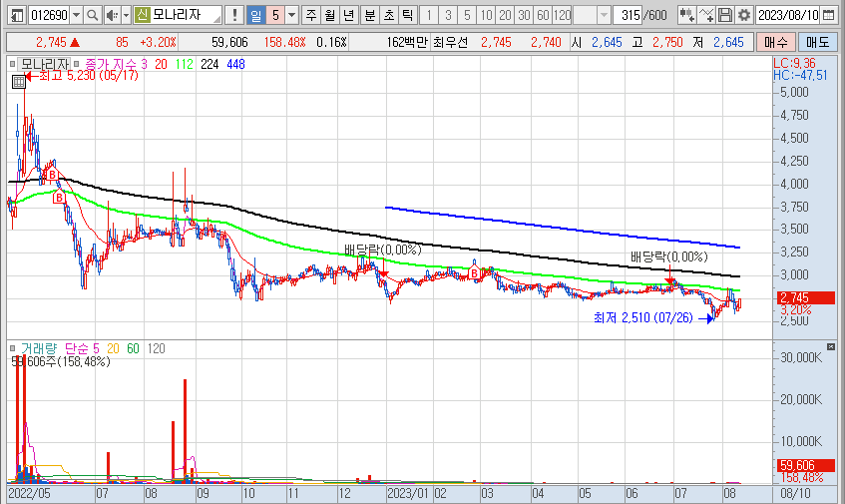The width and height of the screenshot is (845, 504).
Task: Switch to 틱 tick chart
Action: (407, 15)
